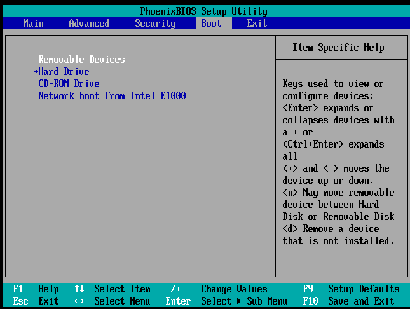Image resolution: width=410 pixels, height=309 pixels.
Task: Click F1 Help in the footer
Action: click(36, 289)
